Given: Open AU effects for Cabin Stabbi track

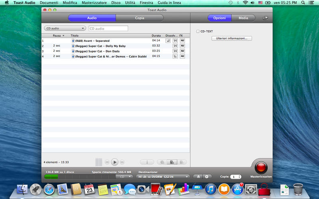Looking at the screenshot, I should 183,56.
